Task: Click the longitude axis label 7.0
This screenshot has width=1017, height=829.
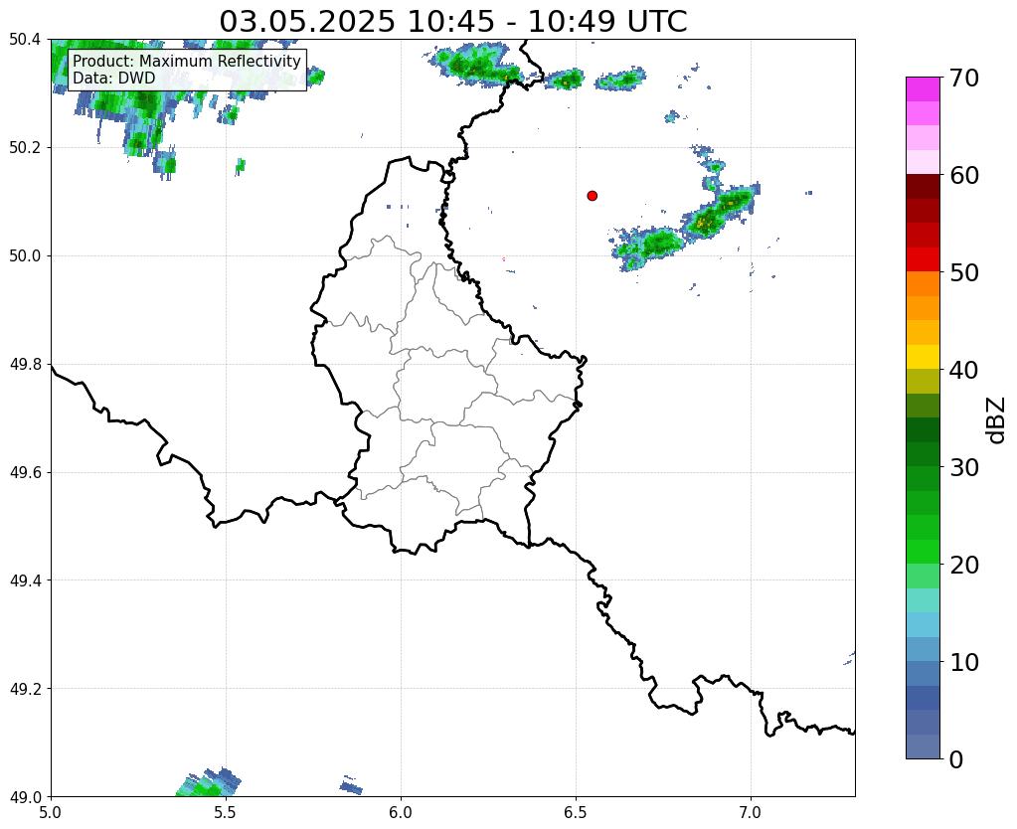Action: 752,812
